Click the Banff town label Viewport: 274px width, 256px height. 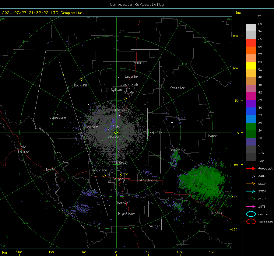click(x=50, y=170)
